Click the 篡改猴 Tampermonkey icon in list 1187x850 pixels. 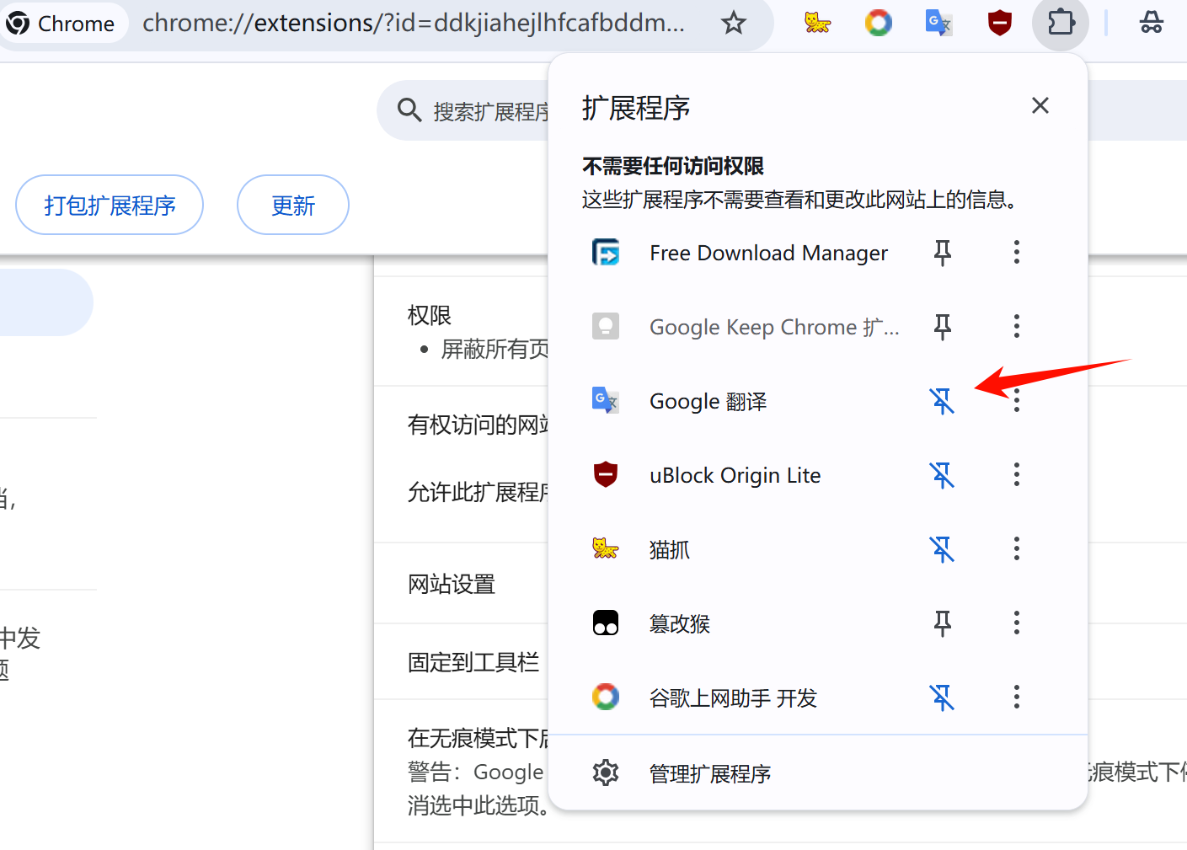click(x=606, y=623)
